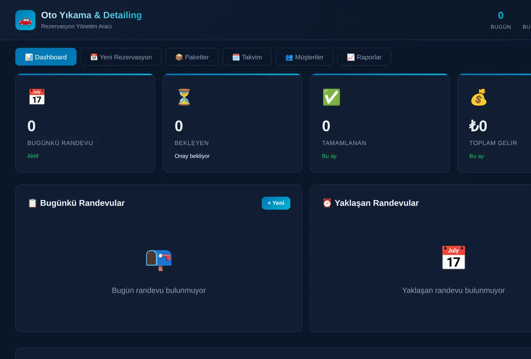This screenshot has width=531, height=359.
Task: Click the money bag icon on Toplam Gelir card
Action: [478, 97]
